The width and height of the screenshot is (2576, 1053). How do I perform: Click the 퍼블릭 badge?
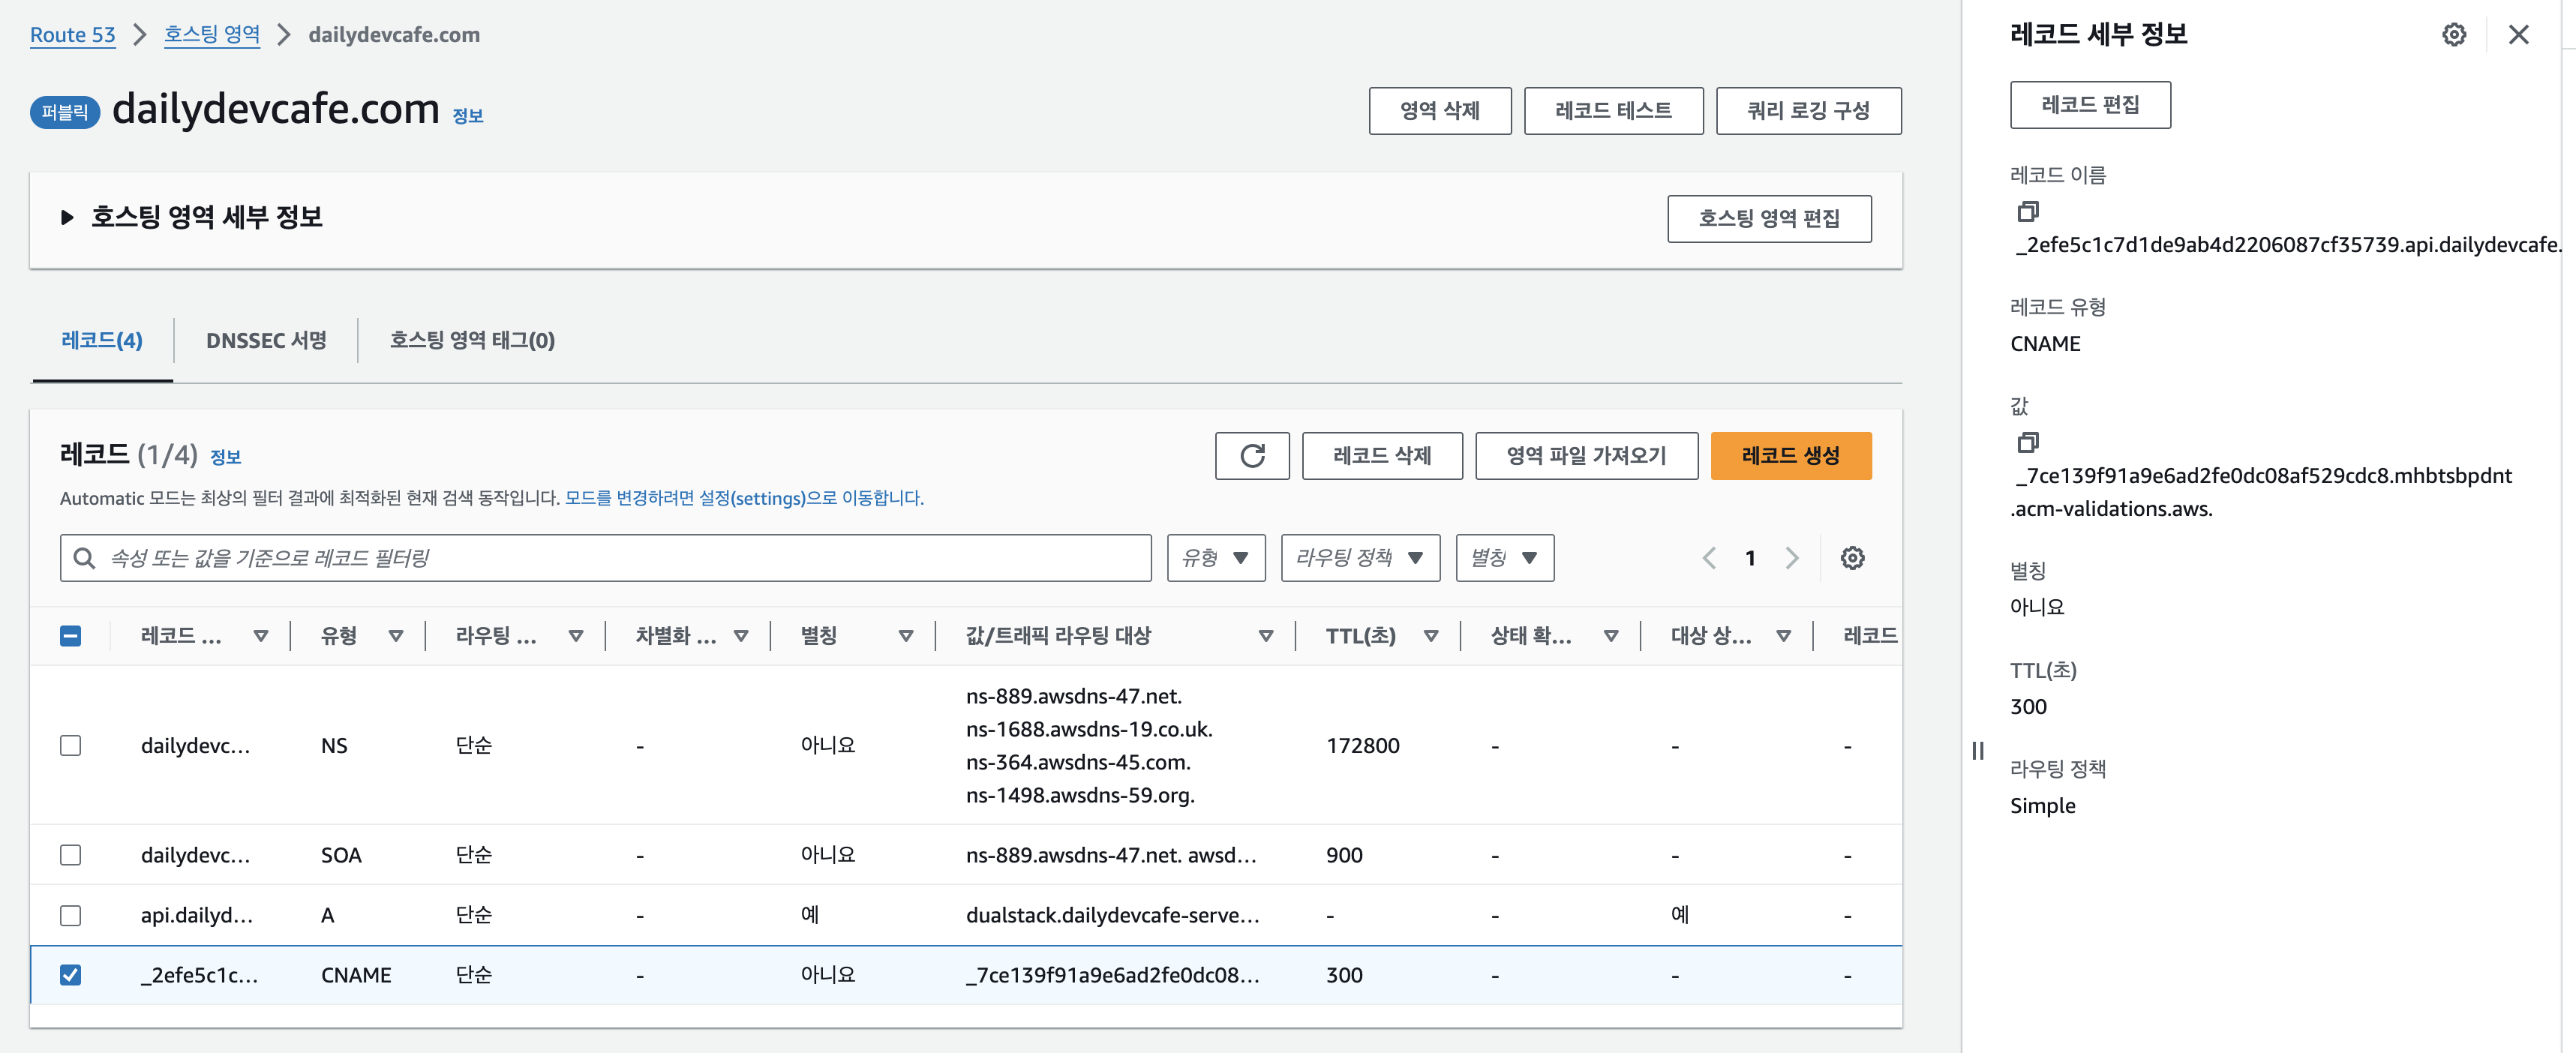coord(65,113)
